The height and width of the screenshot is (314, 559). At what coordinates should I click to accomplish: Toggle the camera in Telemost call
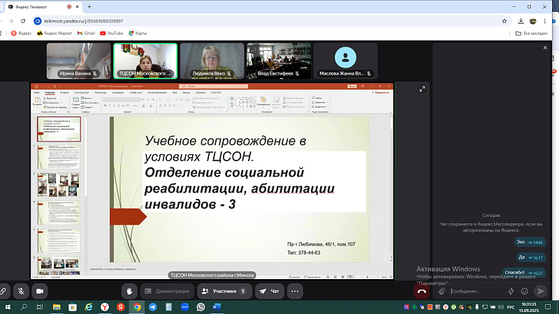point(40,291)
